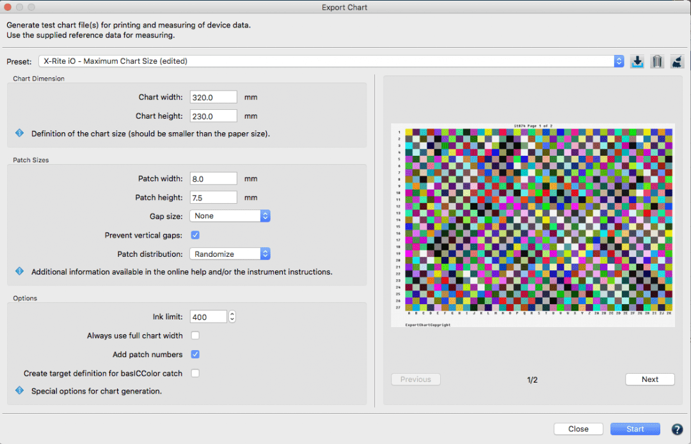Save the current preset settings

(x=637, y=61)
